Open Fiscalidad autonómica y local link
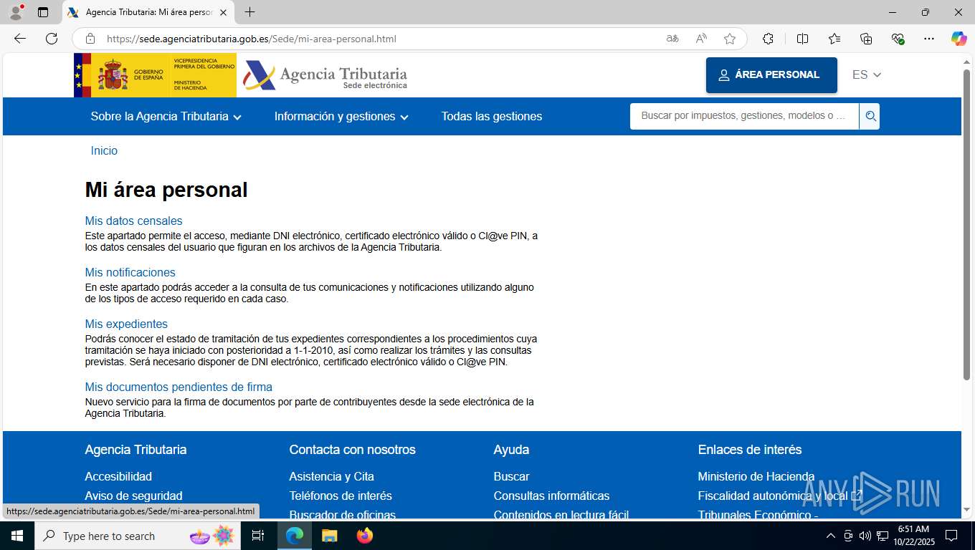This screenshot has width=975, height=550. tap(779, 496)
